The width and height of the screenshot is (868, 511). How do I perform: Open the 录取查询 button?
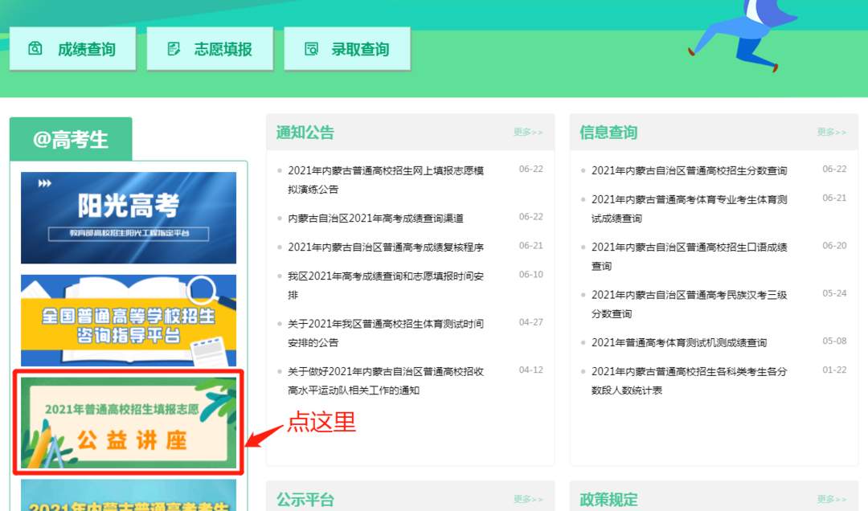[x=347, y=49]
